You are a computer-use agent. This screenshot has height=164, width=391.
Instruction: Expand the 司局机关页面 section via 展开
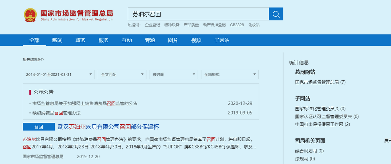(x=387, y=141)
